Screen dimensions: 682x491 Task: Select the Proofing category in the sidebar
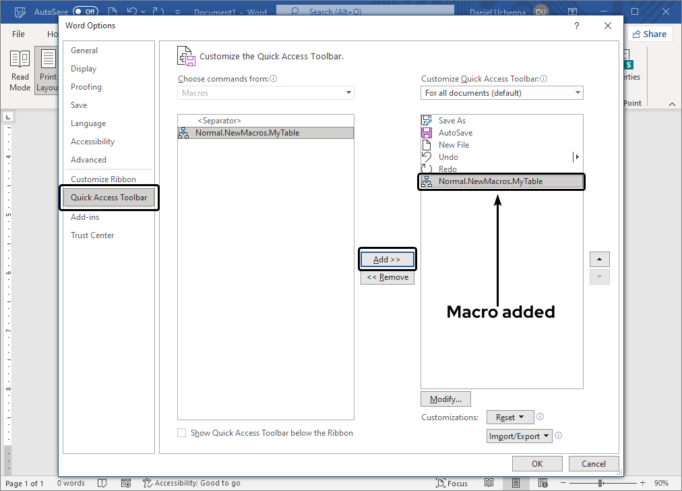pos(86,86)
